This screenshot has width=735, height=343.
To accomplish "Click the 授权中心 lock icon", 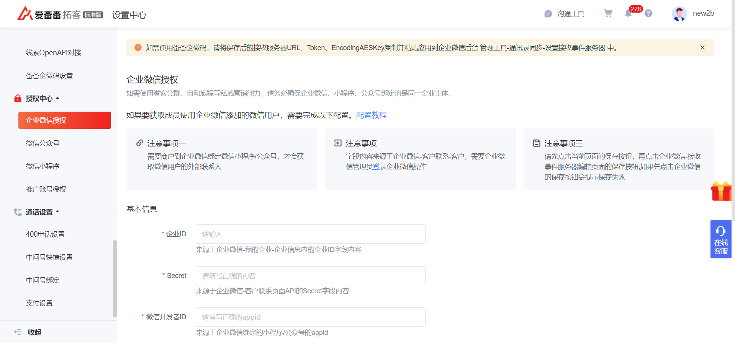I will (x=18, y=98).
